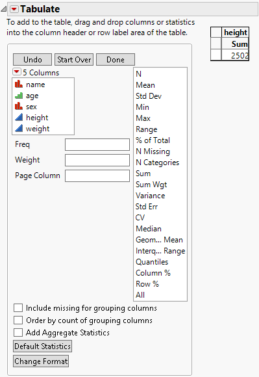Select the sex column
Viewport: 259px width, 377px height.
coord(31,107)
